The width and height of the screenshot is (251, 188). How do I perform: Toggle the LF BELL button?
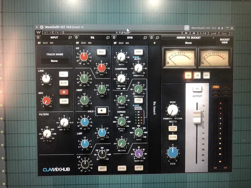(x=102, y=168)
